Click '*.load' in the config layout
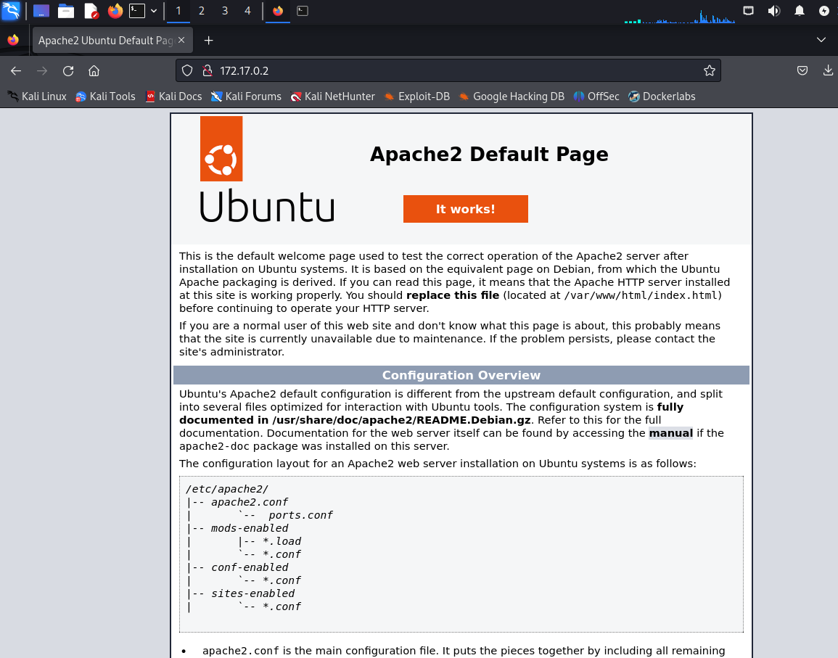The height and width of the screenshot is (658, 838). (282, 541)
